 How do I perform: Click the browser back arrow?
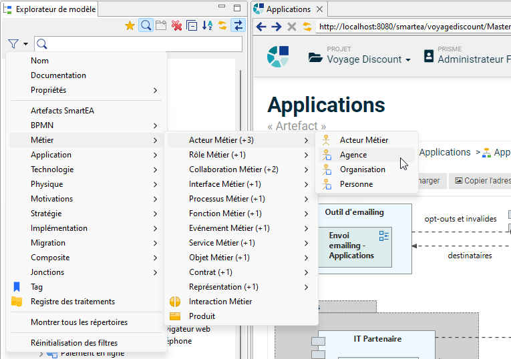(x=261, y=27)
